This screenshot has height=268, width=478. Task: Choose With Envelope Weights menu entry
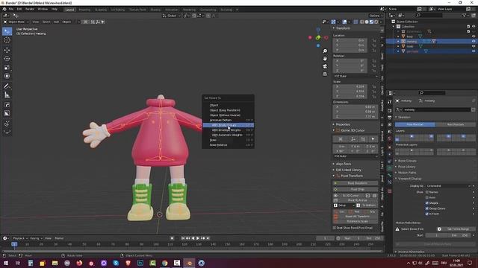coord(229,130)
